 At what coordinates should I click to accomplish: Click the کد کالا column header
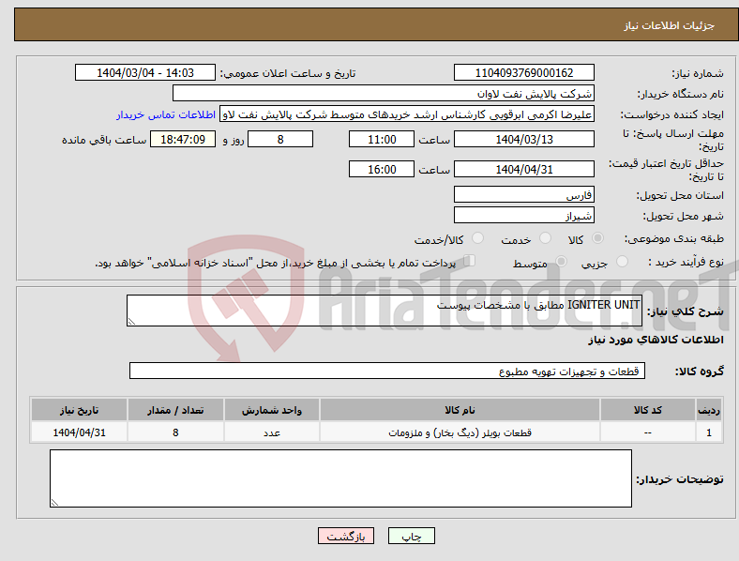click(648, 410)
